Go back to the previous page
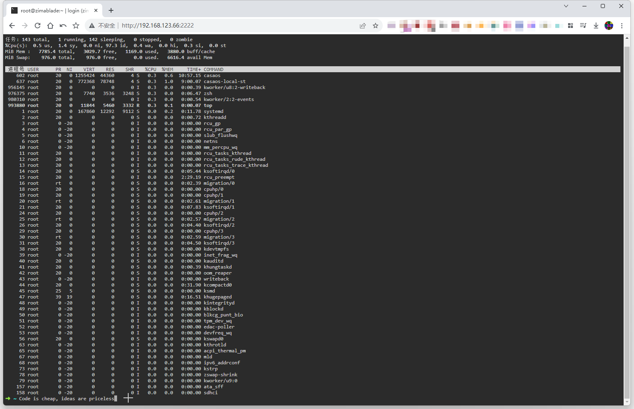Screen dimensions: 634x409 tap(12, 26)
